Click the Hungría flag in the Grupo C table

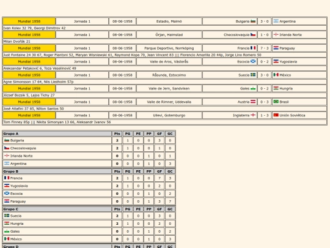tap(7, 224)
